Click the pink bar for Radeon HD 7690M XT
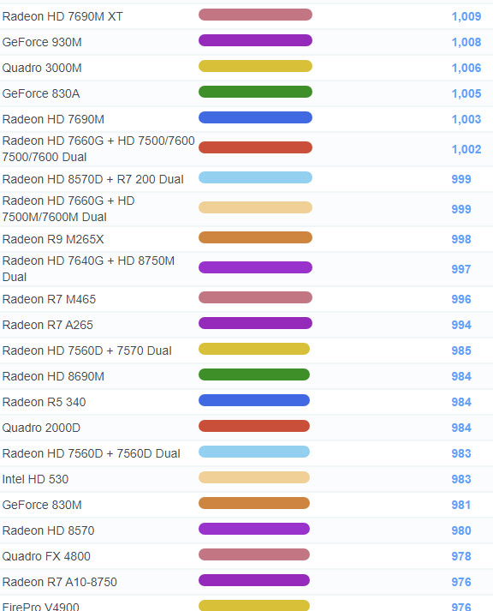 pos(255,15)
